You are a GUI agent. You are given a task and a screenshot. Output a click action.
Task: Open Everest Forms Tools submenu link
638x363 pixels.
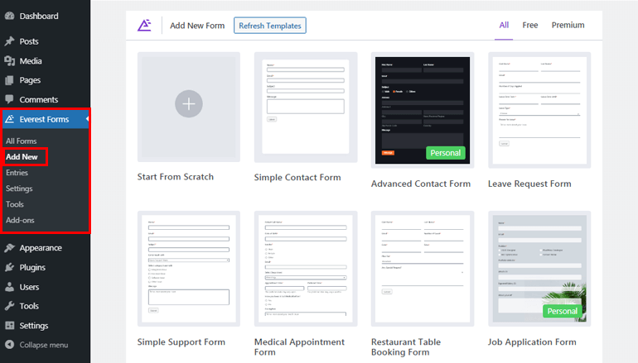click(x=15, y=204)
